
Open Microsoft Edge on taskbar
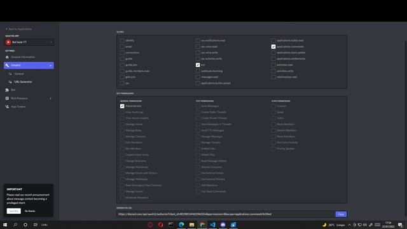181,225
